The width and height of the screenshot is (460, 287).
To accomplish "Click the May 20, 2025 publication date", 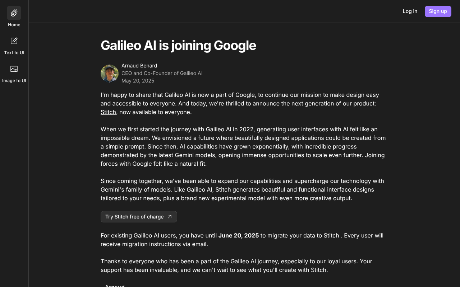I will [138, 81].
